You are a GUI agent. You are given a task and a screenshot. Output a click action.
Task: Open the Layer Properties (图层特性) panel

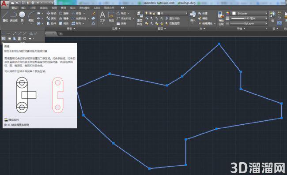[140, 18]
